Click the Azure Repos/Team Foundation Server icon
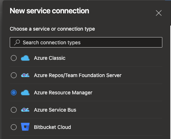The image size is (171, 139). (x=25, y=75)
